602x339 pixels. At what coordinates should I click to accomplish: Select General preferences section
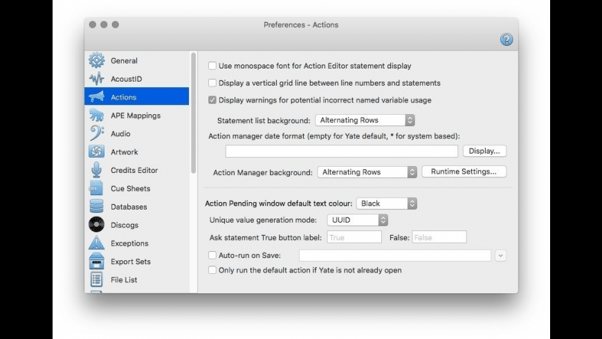pos(137,60)
